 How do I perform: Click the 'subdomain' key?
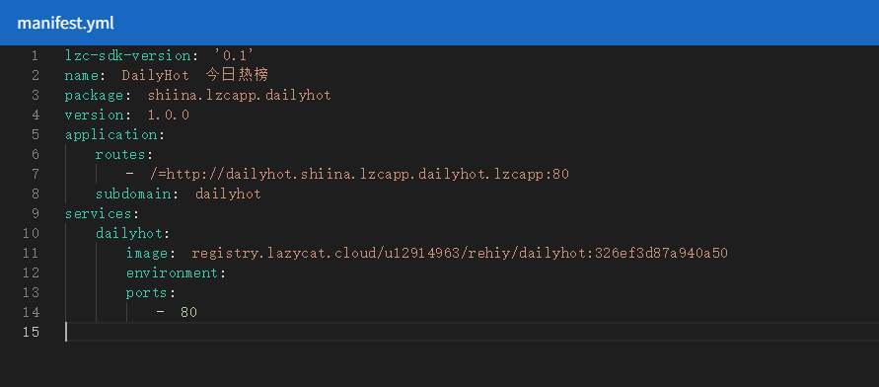tap(132, 194)
